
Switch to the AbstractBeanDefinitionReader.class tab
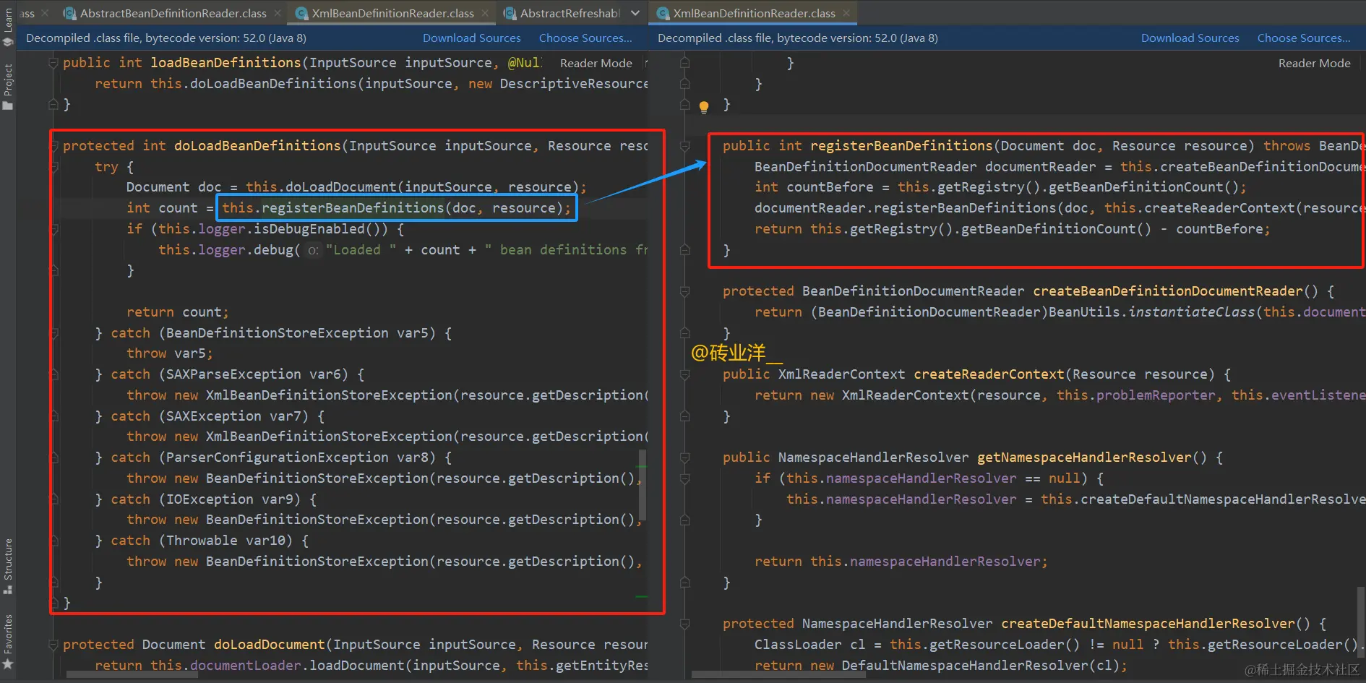tap(173, 13)
